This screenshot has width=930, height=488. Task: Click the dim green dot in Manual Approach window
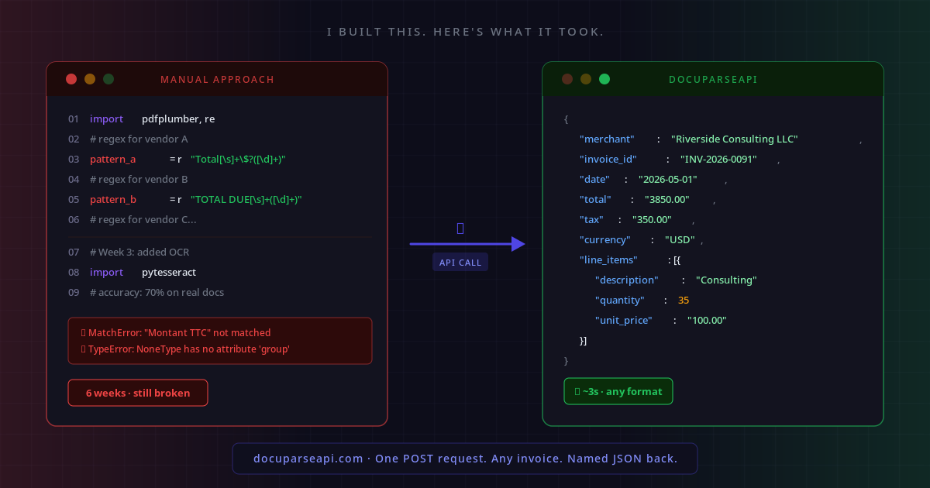coord(108,79)
